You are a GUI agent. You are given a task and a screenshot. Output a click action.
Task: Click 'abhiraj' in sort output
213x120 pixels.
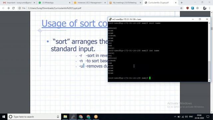pyautogui.click(x=112, y=28)
